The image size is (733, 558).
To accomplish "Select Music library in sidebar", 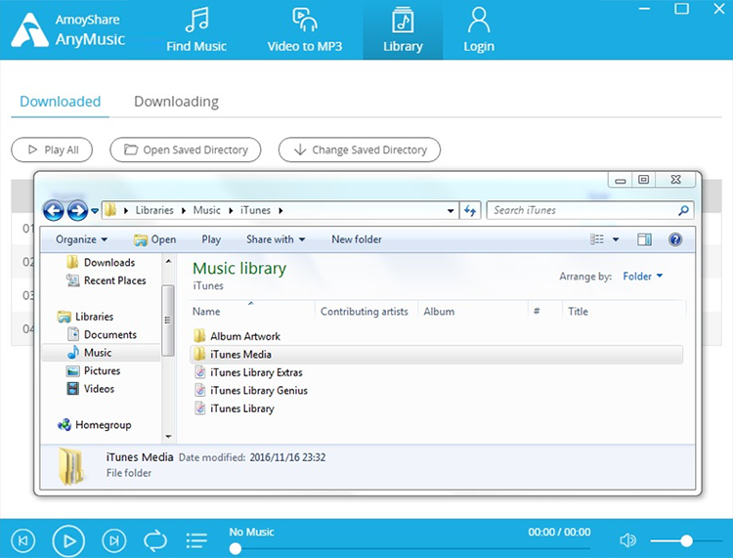I will point(101,353).
